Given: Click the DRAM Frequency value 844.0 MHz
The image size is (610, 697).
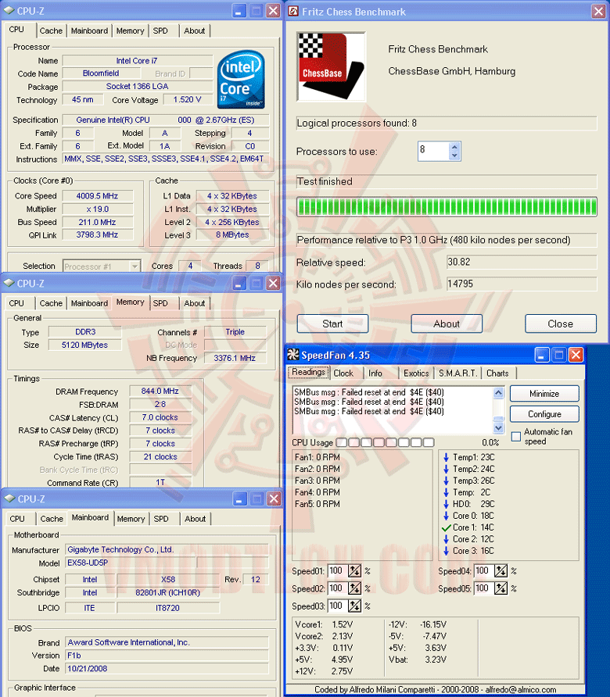Looking at the screenshot, I should (160, 391).
